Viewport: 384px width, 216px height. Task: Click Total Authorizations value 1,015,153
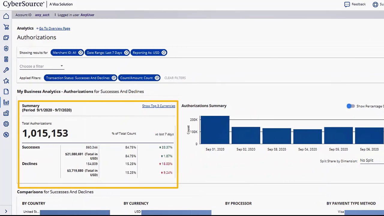pyautogui.click(x=45, y=133)
